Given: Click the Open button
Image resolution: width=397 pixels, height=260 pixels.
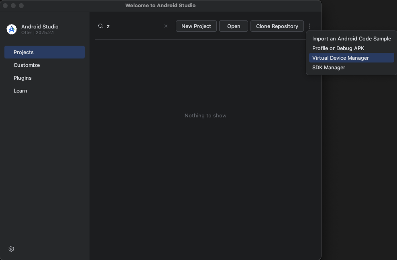Looking at the screenshot, I should [x=234, y=26].
